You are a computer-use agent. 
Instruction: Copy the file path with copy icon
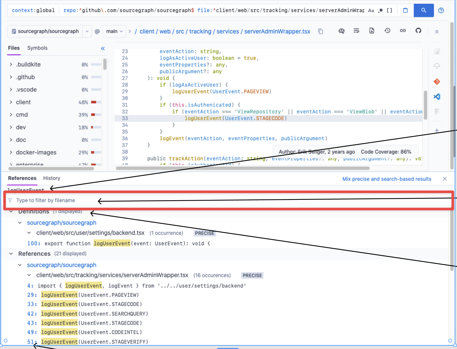pyautogui.click(x=320, y=31)
